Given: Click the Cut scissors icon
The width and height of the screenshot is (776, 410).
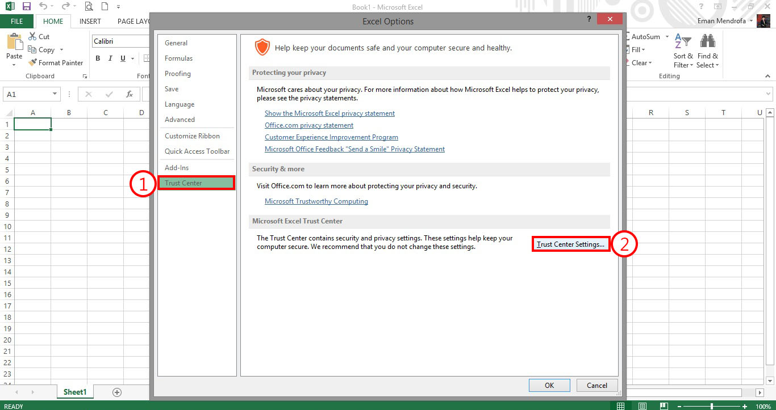Looking at the screenshot, I should (x=32, y=36).
